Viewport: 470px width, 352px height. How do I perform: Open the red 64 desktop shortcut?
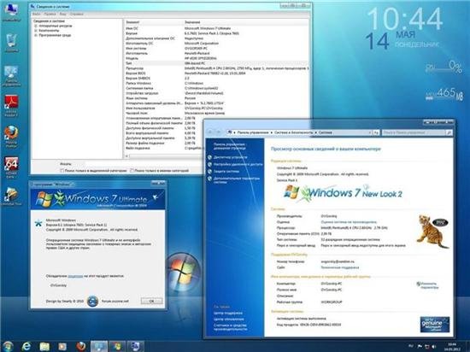click(11, 167)
